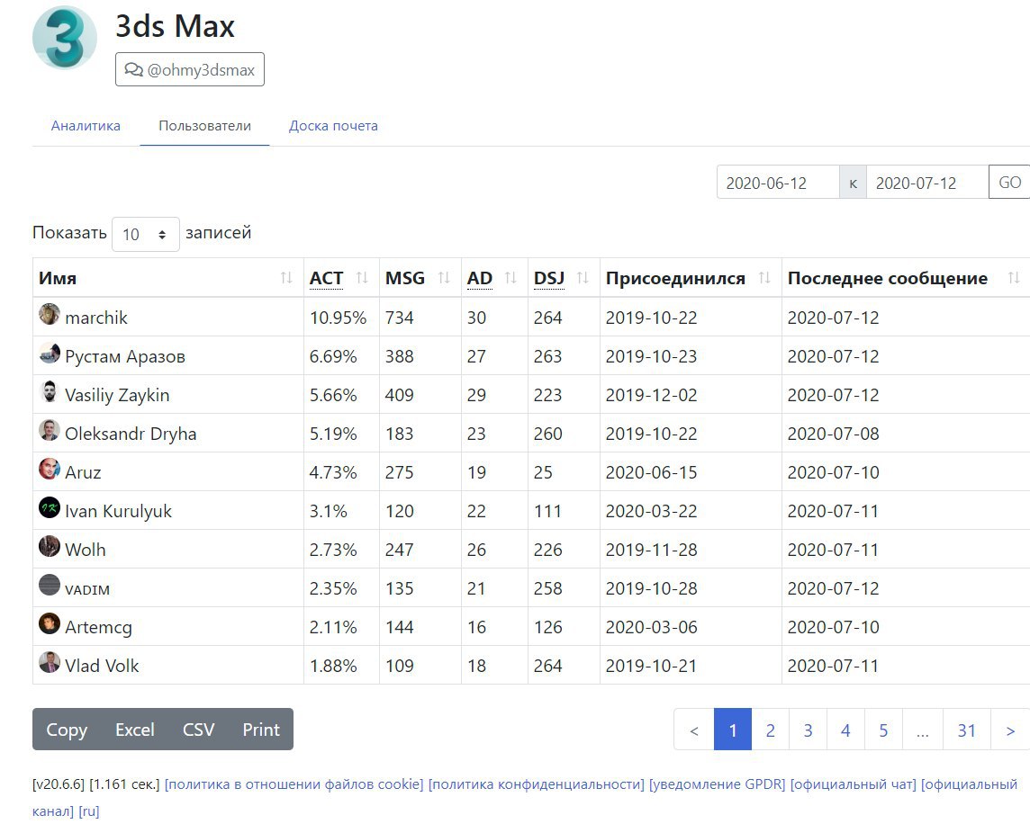Click Ivan Kurulyuk's avatar
Screen dimensions: 1030x824
50,507
